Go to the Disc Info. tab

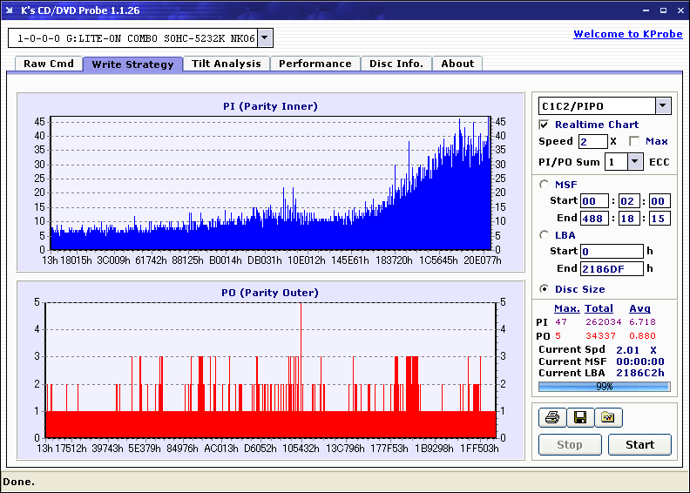tap(396, 64)
